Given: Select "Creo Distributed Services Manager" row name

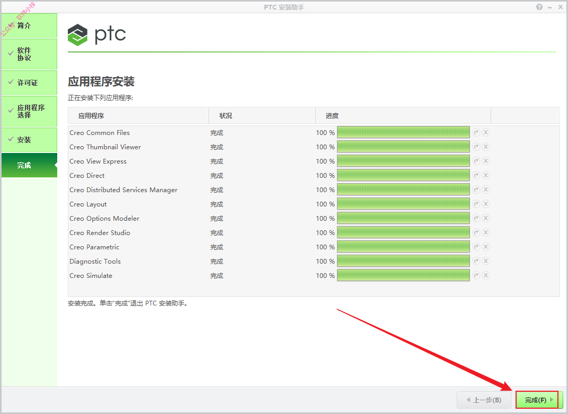Looking at the screenshot, I should [123, 190].
